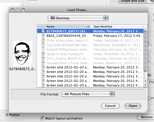Select 8826_138789004449_50 file name

pyautogui.click(x=68, y=36)
